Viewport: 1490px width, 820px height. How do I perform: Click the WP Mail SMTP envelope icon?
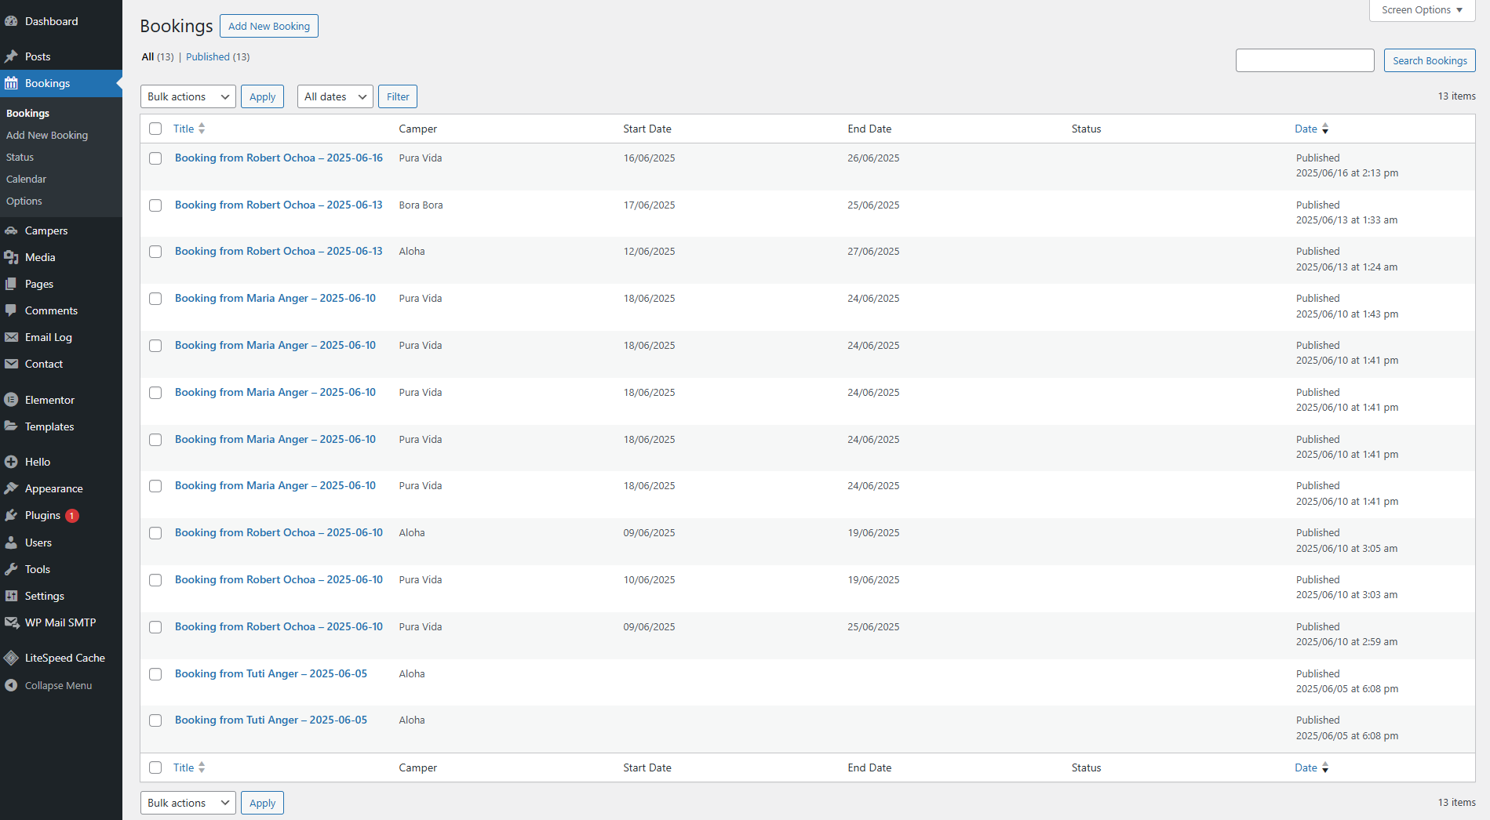pyautogui.click(x=11, y=622)
